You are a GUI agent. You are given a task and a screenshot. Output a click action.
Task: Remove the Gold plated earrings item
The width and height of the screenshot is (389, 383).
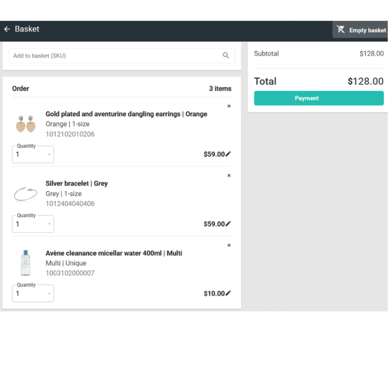229,106
